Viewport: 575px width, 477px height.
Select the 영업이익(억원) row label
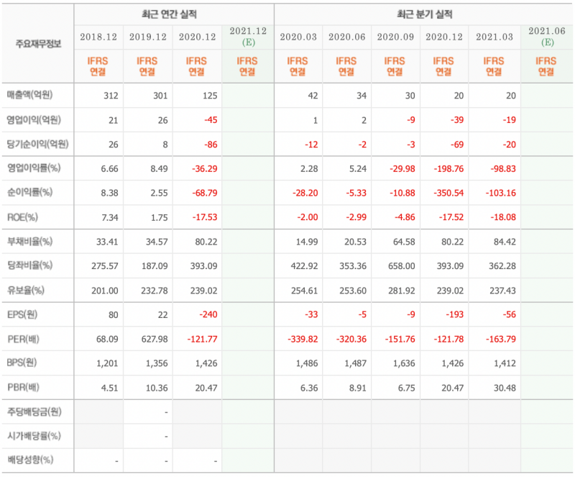[34, 119]
